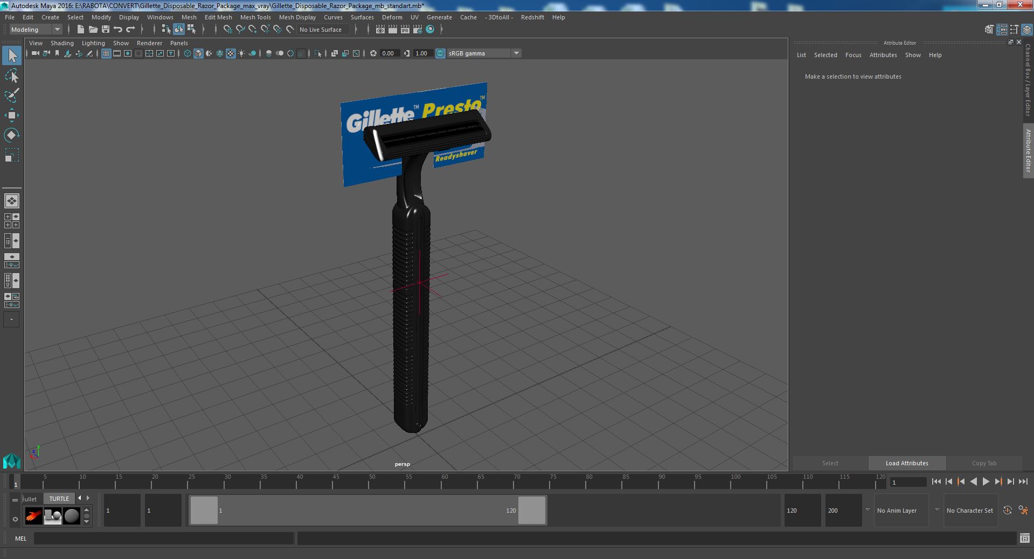This screenshot has width=1034, height=559.
Task: Open the Hypershade icon
Action: (430, 30)
